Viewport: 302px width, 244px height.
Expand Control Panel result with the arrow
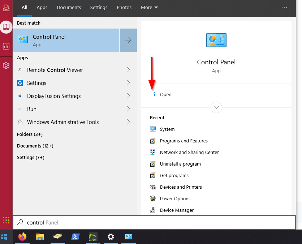(x=128, y=40)
